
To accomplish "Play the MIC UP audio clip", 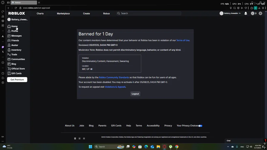I will 91,69.
